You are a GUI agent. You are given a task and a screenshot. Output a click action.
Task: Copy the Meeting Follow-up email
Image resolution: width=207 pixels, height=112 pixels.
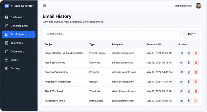tap(189, 63)
